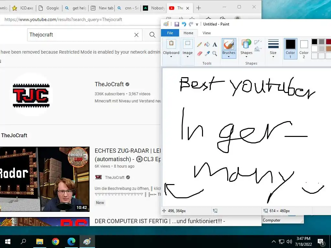The width and height of the screenshot is (331, 248).
Task: Pick the black color swatch
Action: point(314,42)
